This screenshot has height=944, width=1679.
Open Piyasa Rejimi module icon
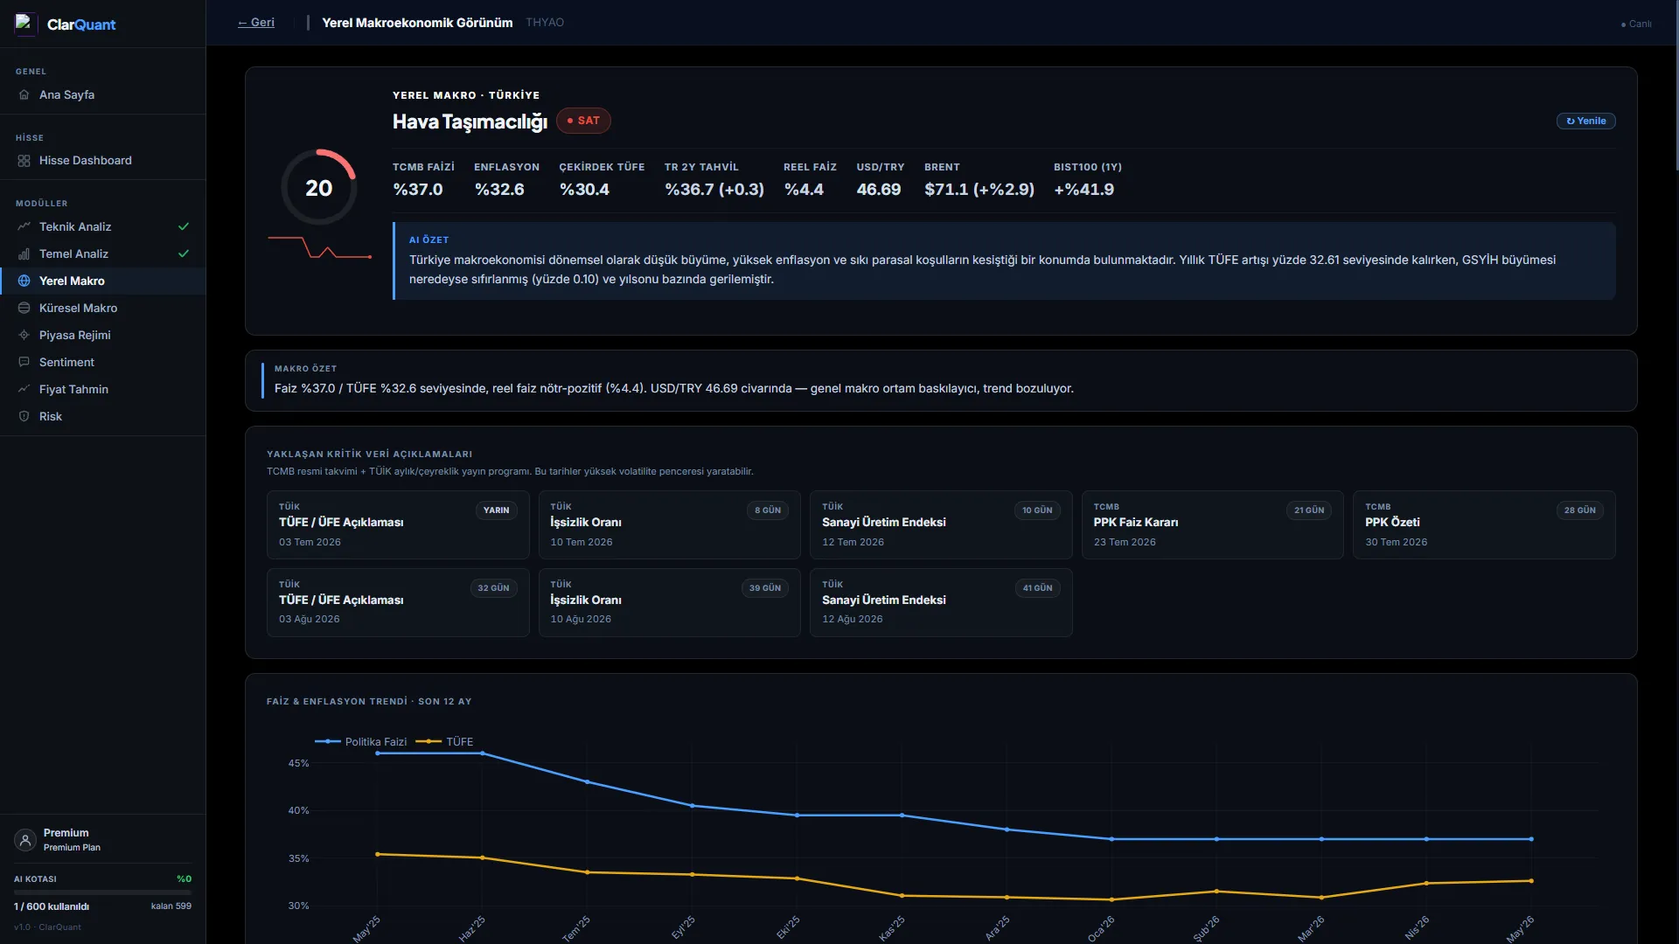[x=24, y=335]
